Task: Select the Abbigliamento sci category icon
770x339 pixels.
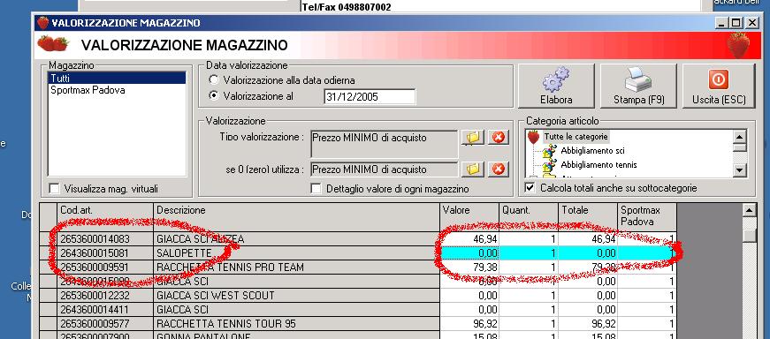Action: coord(549,151)
